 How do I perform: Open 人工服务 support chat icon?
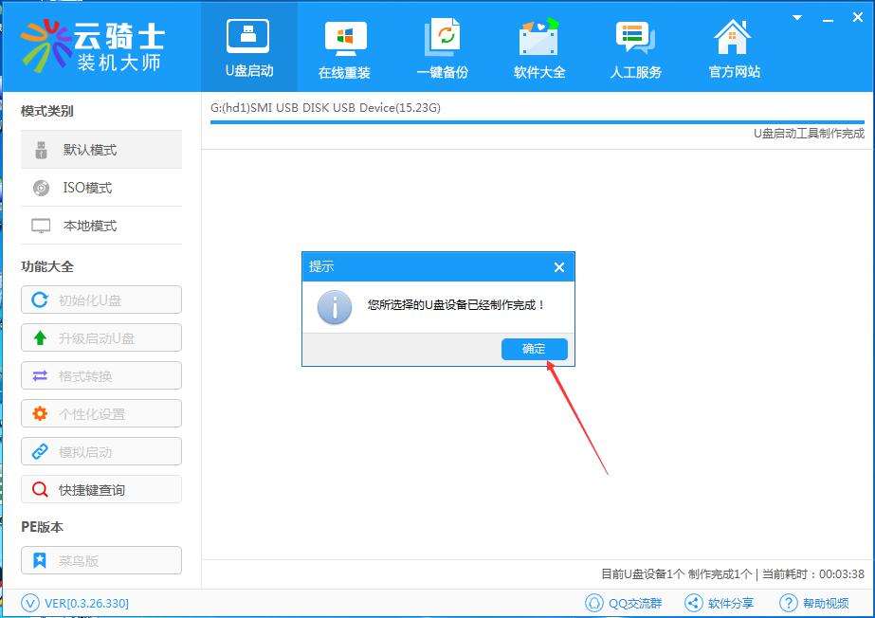pyautogui.click(x=635, y=47)
